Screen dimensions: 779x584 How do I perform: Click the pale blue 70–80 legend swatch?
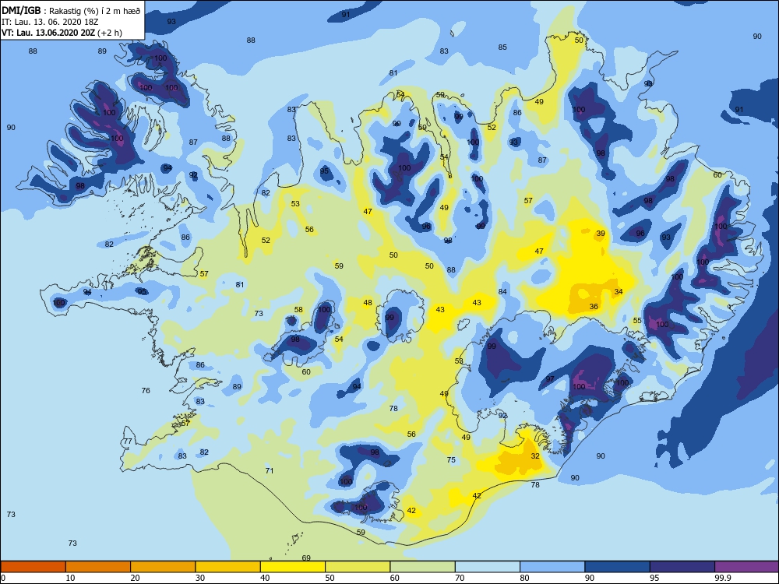point(488,567)
